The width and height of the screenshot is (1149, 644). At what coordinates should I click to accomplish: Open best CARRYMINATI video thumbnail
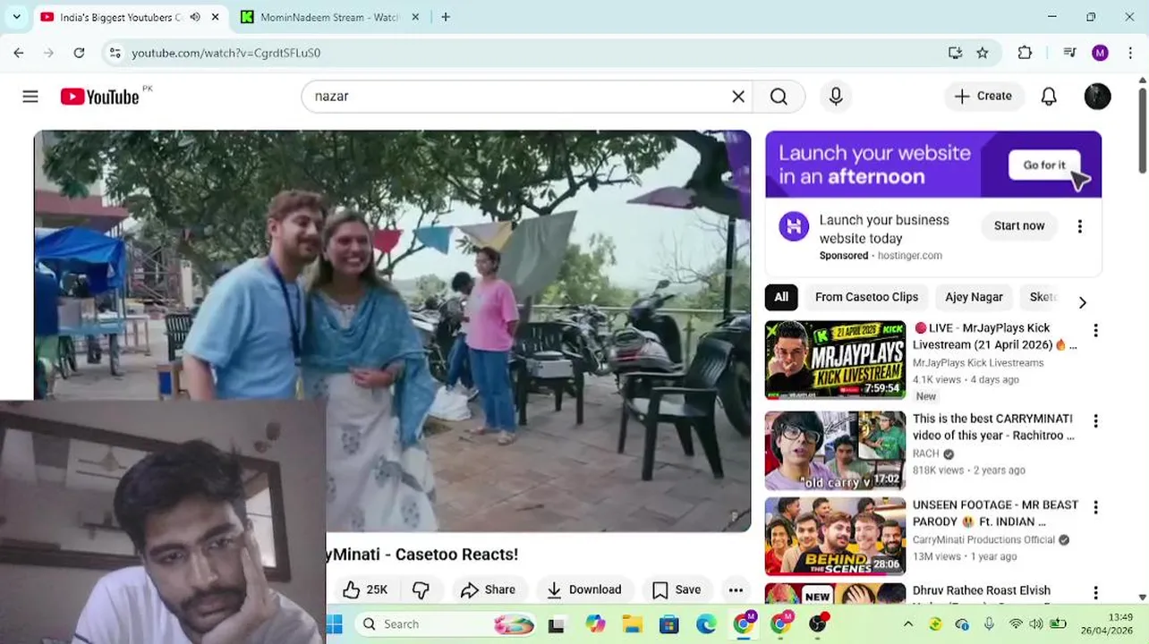[835, 451]
